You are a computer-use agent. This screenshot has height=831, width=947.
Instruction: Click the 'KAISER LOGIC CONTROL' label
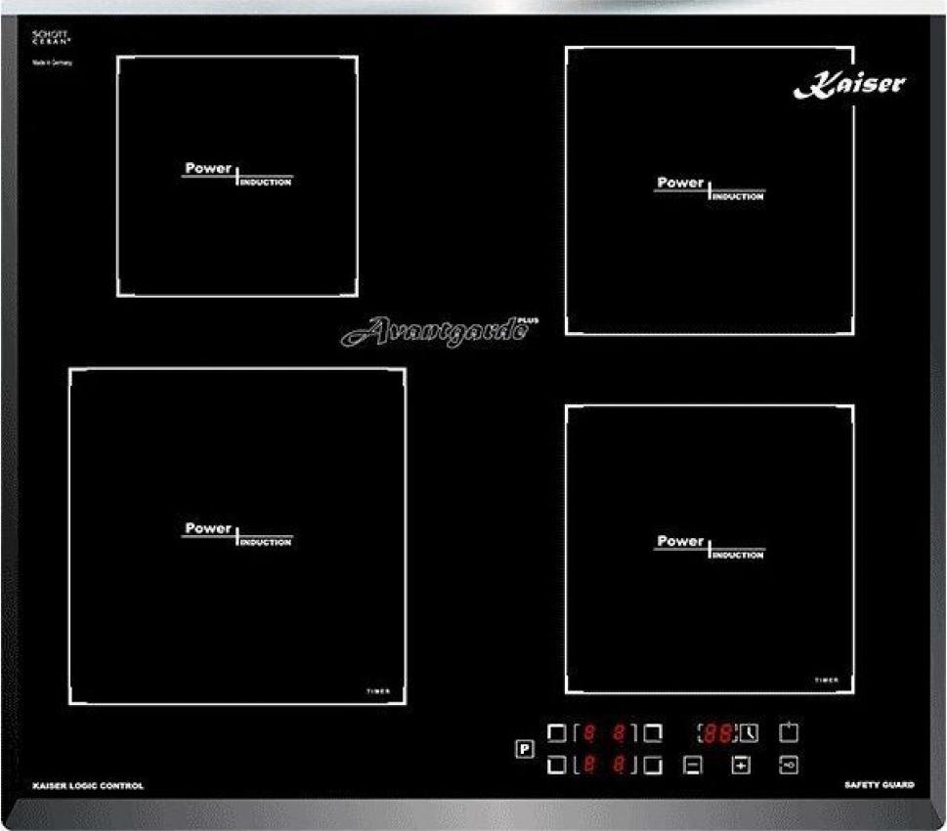click(x=88, y=786)
